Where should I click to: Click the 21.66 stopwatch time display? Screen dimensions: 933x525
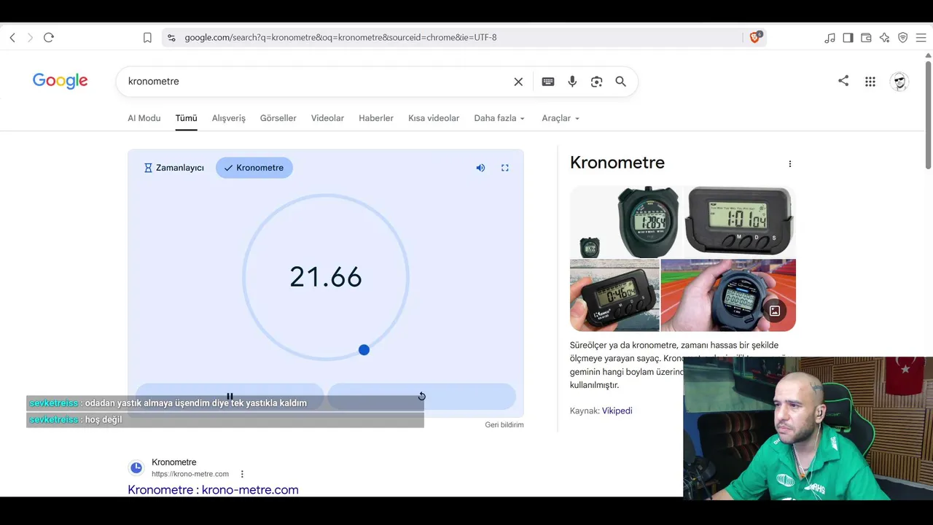point(326,277)
